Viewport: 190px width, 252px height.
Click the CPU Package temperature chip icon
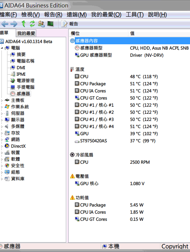(77, 84)
